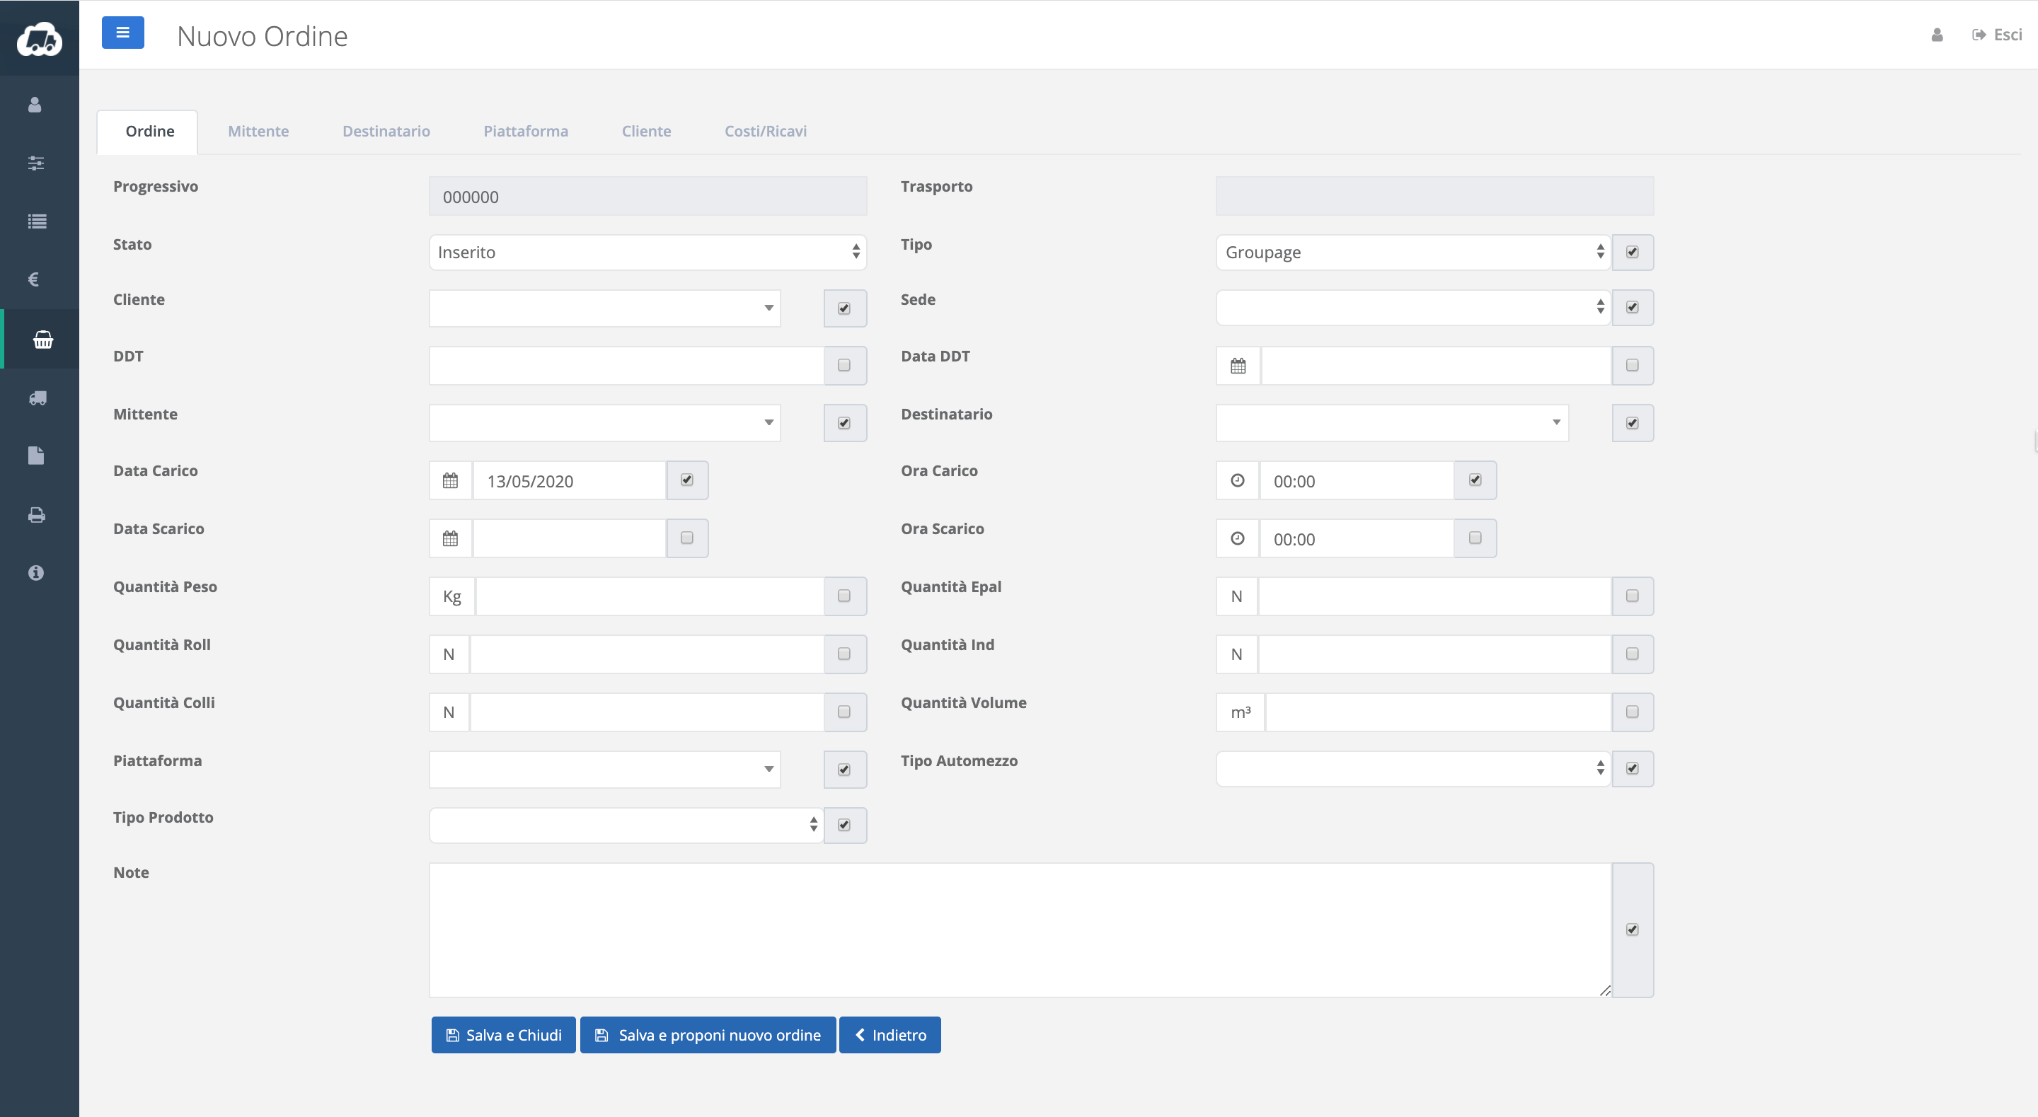Click the clock icon for Ora Scarico
2038x1117 pixels.
pyautogui.click(x=1238, y=539)
